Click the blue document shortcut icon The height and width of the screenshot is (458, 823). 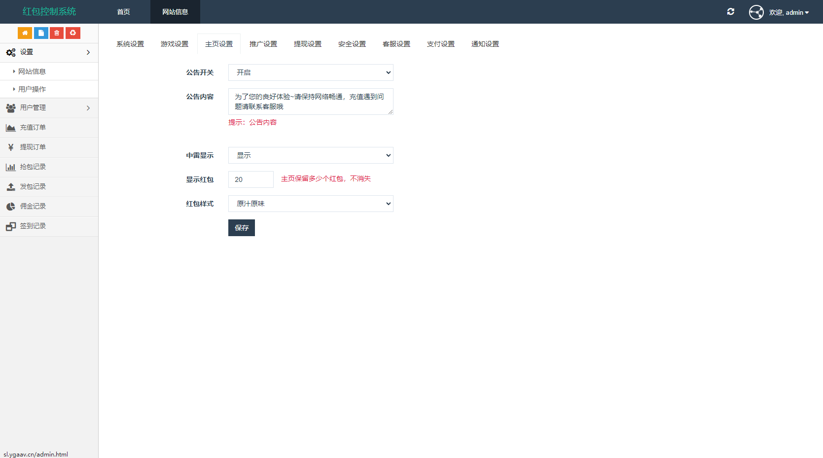pyautogui.click(x=40, y=33)
